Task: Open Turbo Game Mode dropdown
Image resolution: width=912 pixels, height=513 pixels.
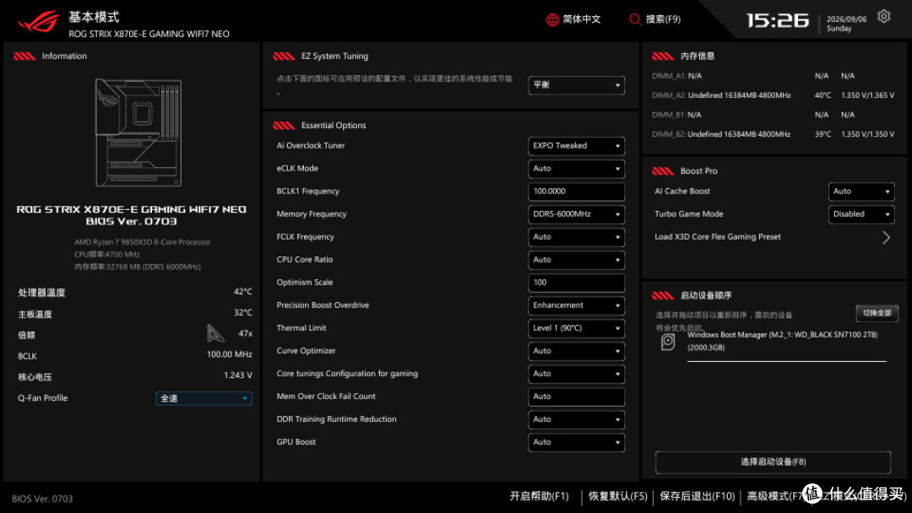Action: tap(861, 213)
